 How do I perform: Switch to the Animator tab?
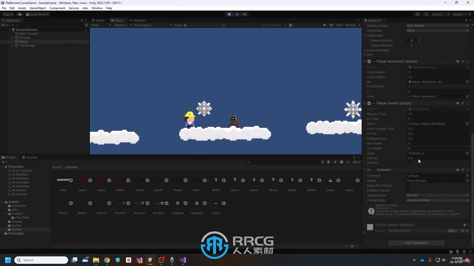point(138,20)
